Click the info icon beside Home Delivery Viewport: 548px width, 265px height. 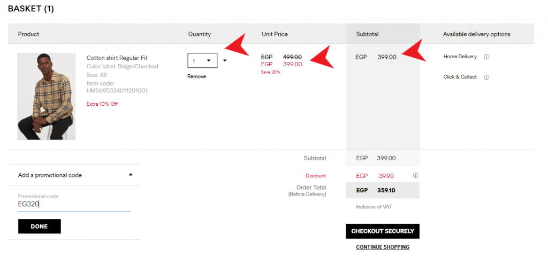[486, 57]
